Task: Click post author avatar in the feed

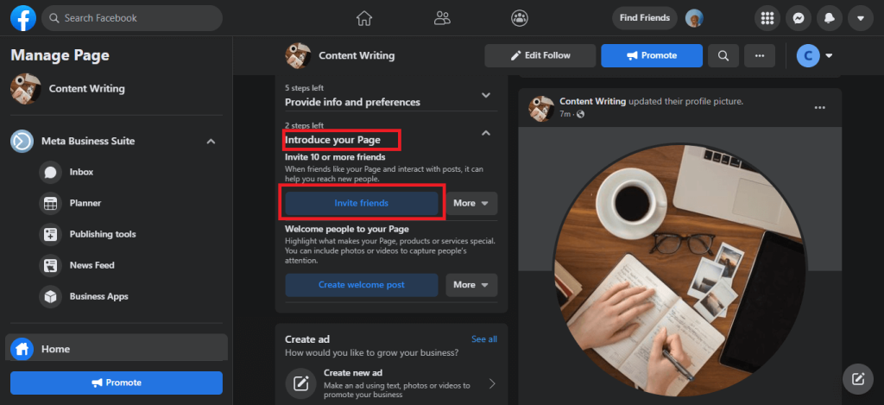Action: pyautogui.click(x=541, y=108)
